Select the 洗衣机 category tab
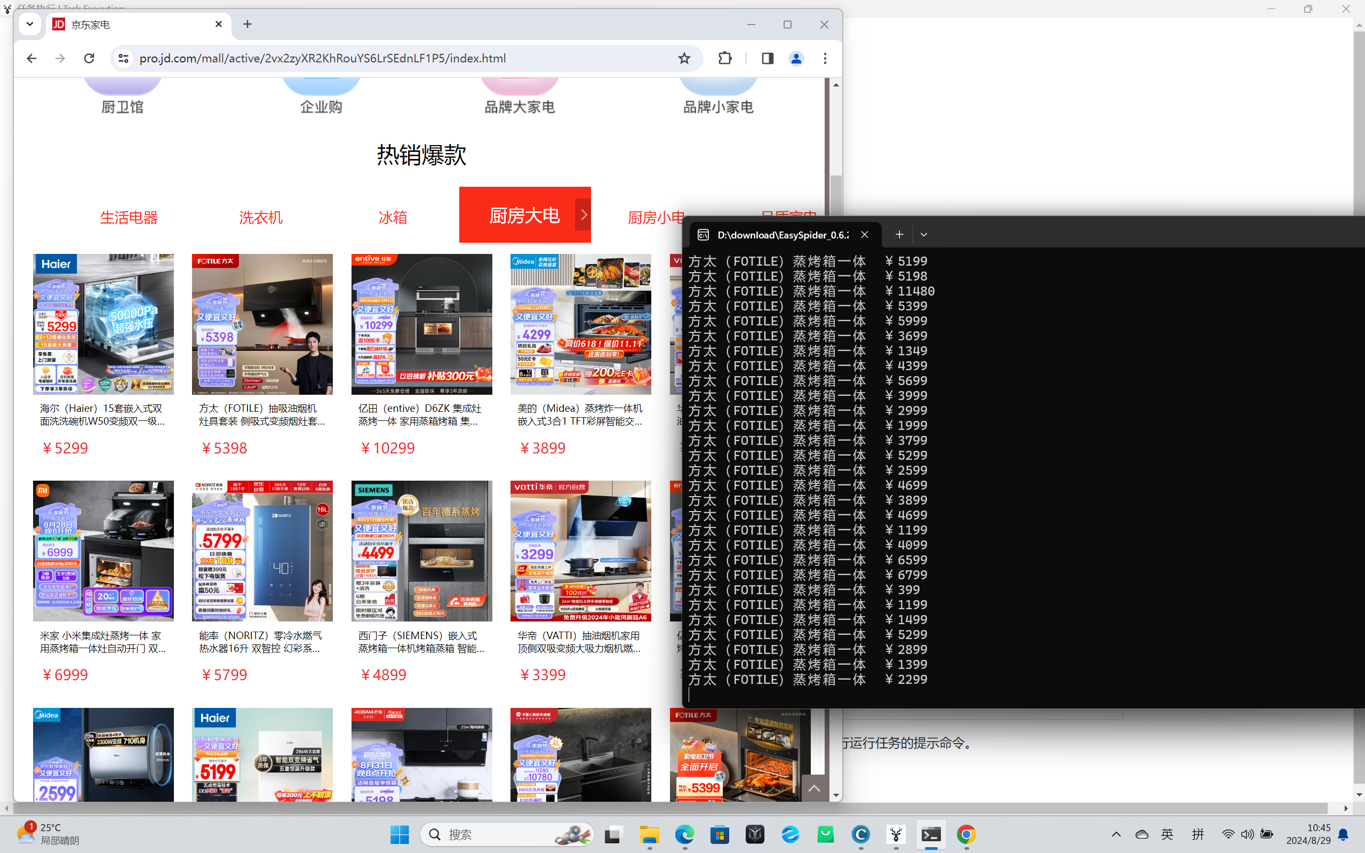The image size is (1365, 853). click(261, 217)
